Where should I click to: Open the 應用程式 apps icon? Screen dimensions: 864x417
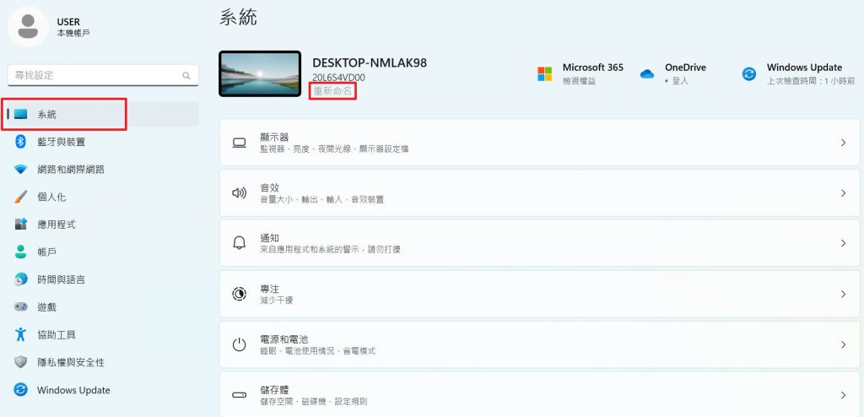pyautogui.click(x=20, y=225)
